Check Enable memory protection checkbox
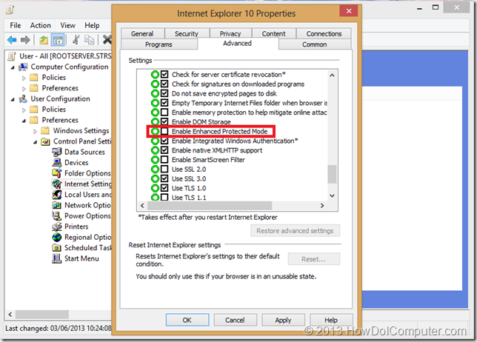The width and height of the screenshot is (477, 342). pyautogui.click(x=164, y=113)
